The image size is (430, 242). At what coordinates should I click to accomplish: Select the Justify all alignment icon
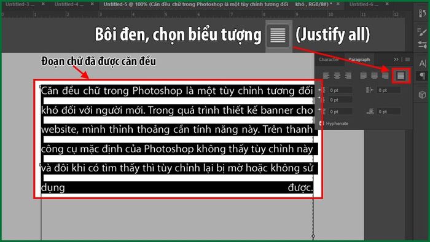coord(401,76)
